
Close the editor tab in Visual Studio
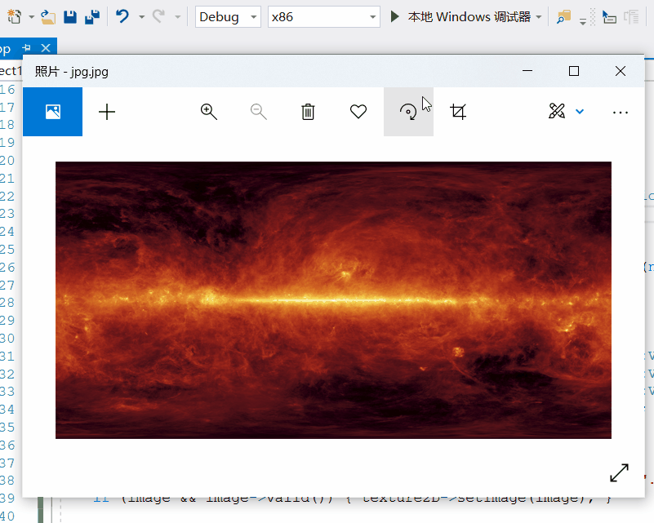pos(46,48)
